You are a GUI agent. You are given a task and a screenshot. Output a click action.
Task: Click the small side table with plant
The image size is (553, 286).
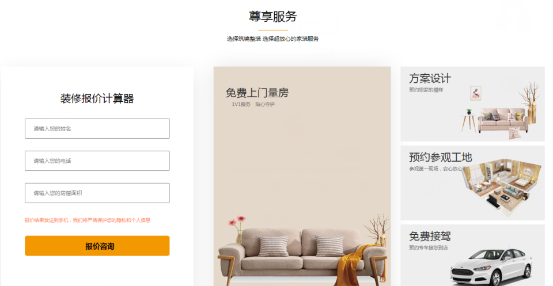click(469, 121)
